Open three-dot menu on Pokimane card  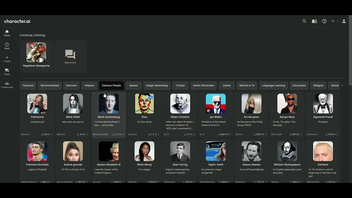point(51,134)
